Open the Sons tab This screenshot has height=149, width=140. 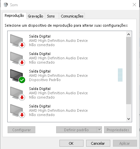[x=51, y=16]
